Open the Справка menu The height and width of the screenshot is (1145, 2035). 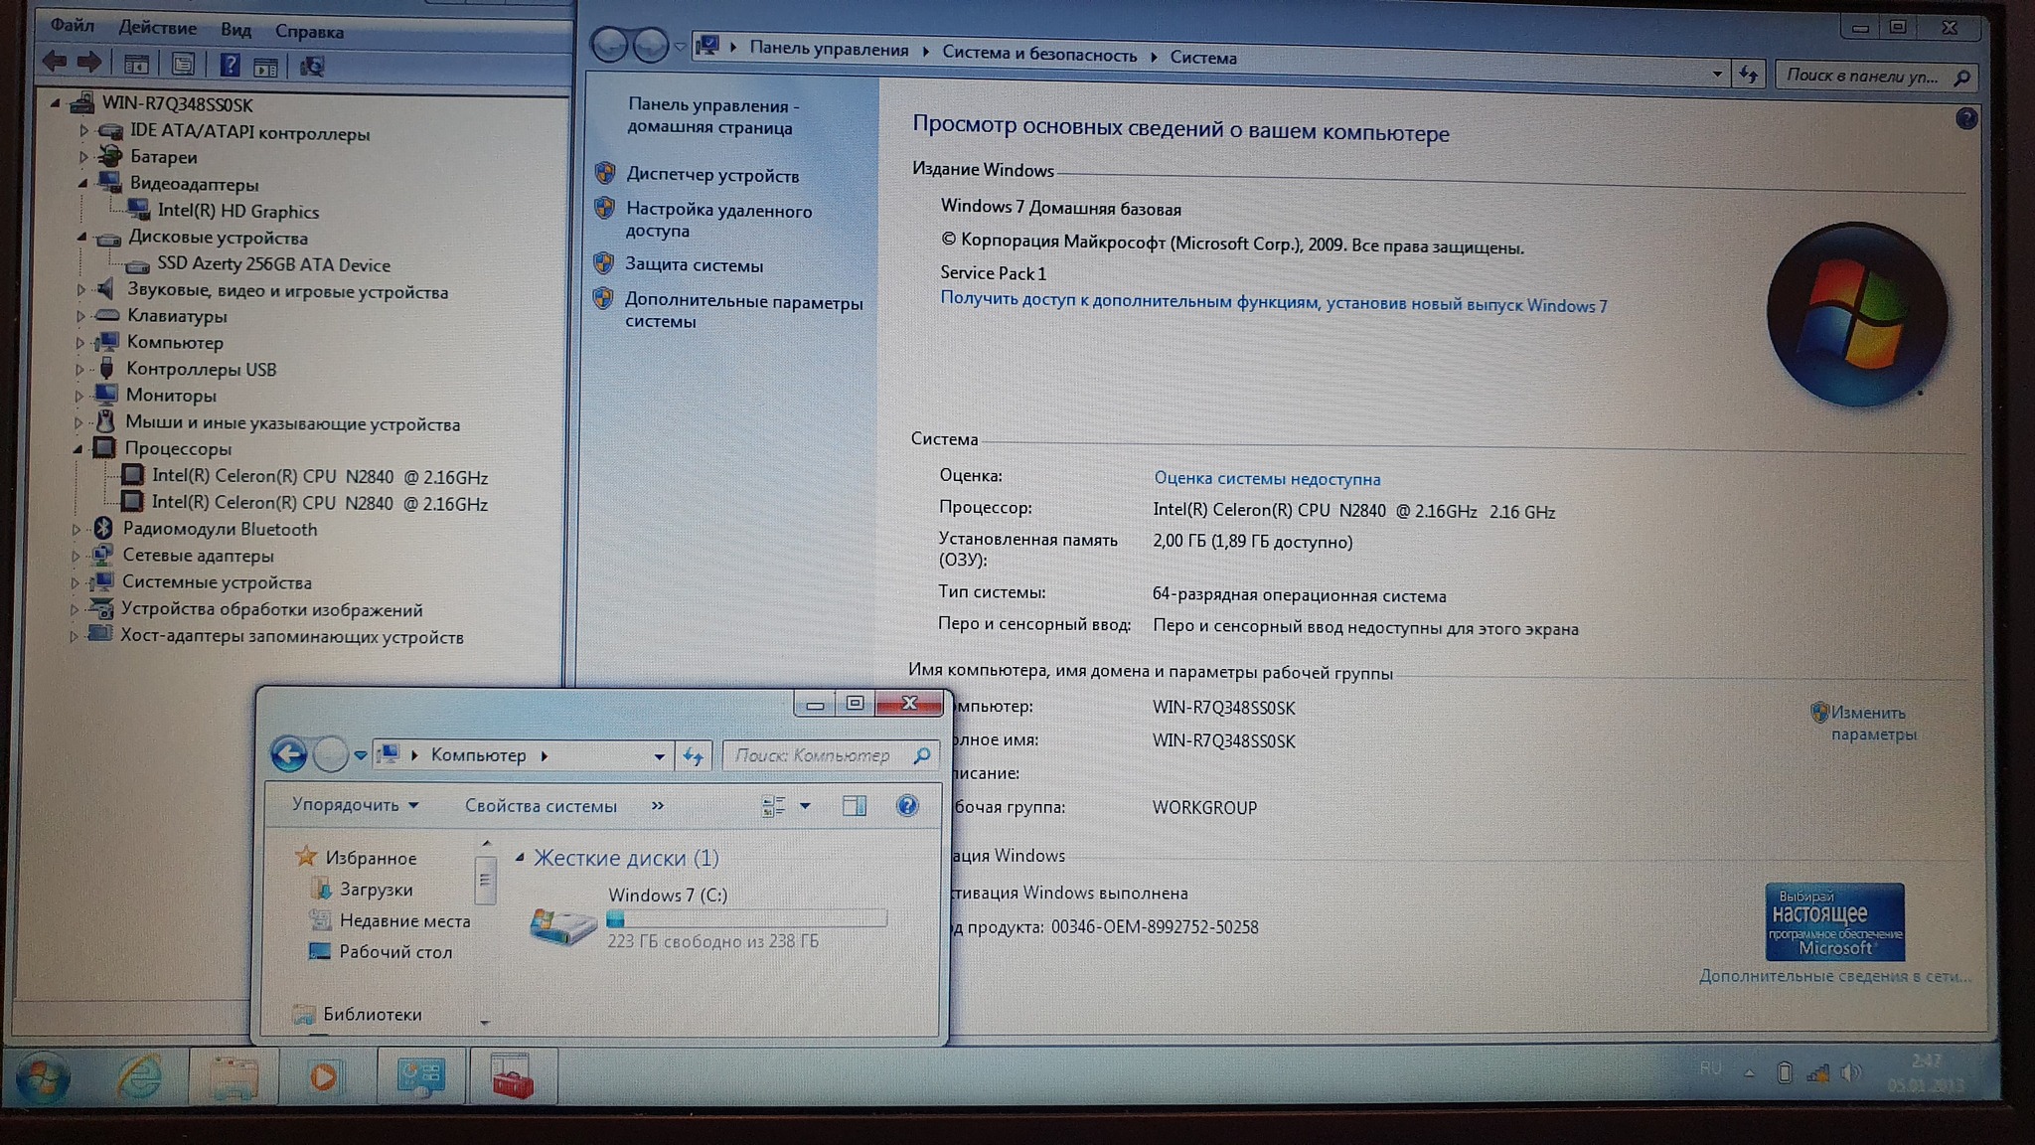click(x=309, y=32)
